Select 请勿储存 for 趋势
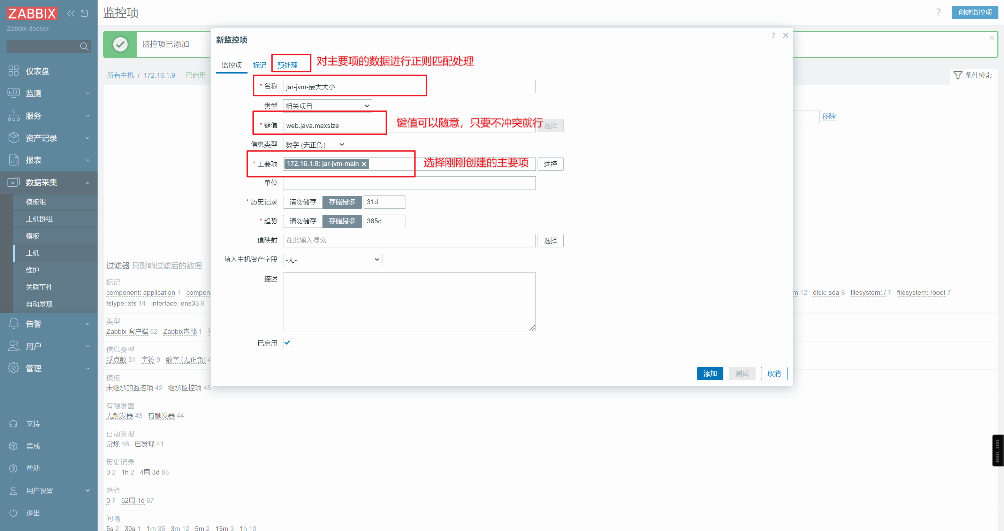 point(303,221)
